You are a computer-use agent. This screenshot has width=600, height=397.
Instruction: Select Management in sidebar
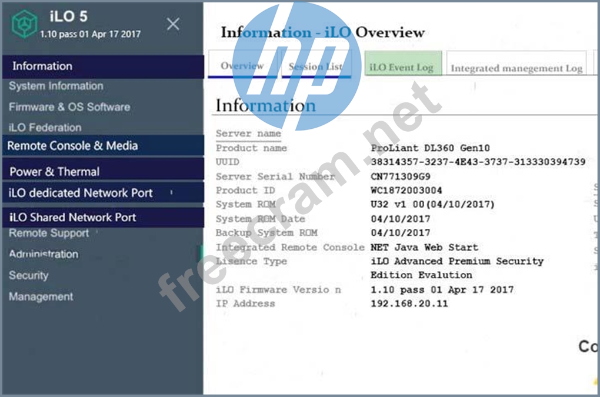(41, 296)
